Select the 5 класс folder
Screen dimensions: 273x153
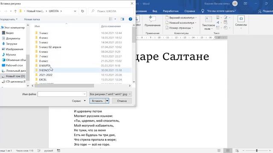(44, 42)
